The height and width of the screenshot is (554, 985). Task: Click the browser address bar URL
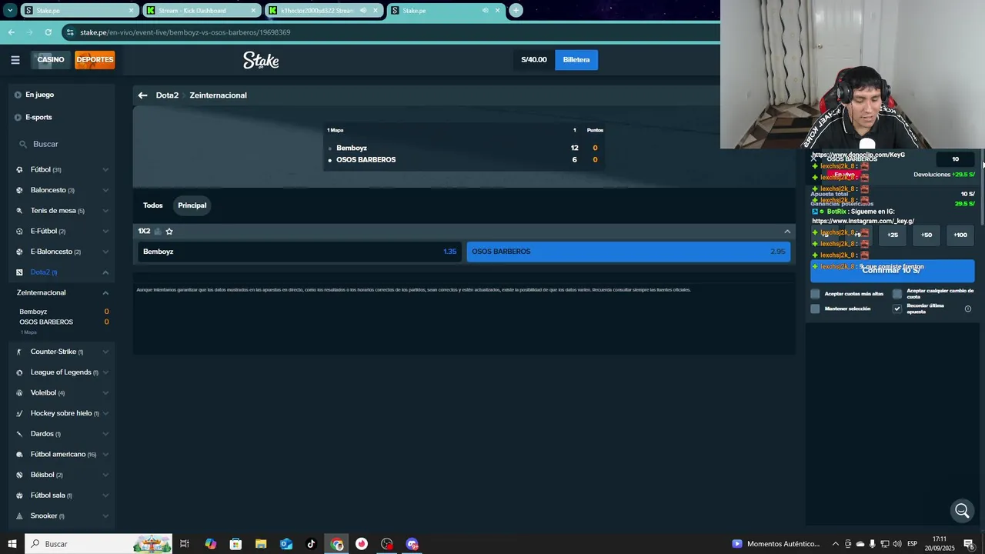185,32
